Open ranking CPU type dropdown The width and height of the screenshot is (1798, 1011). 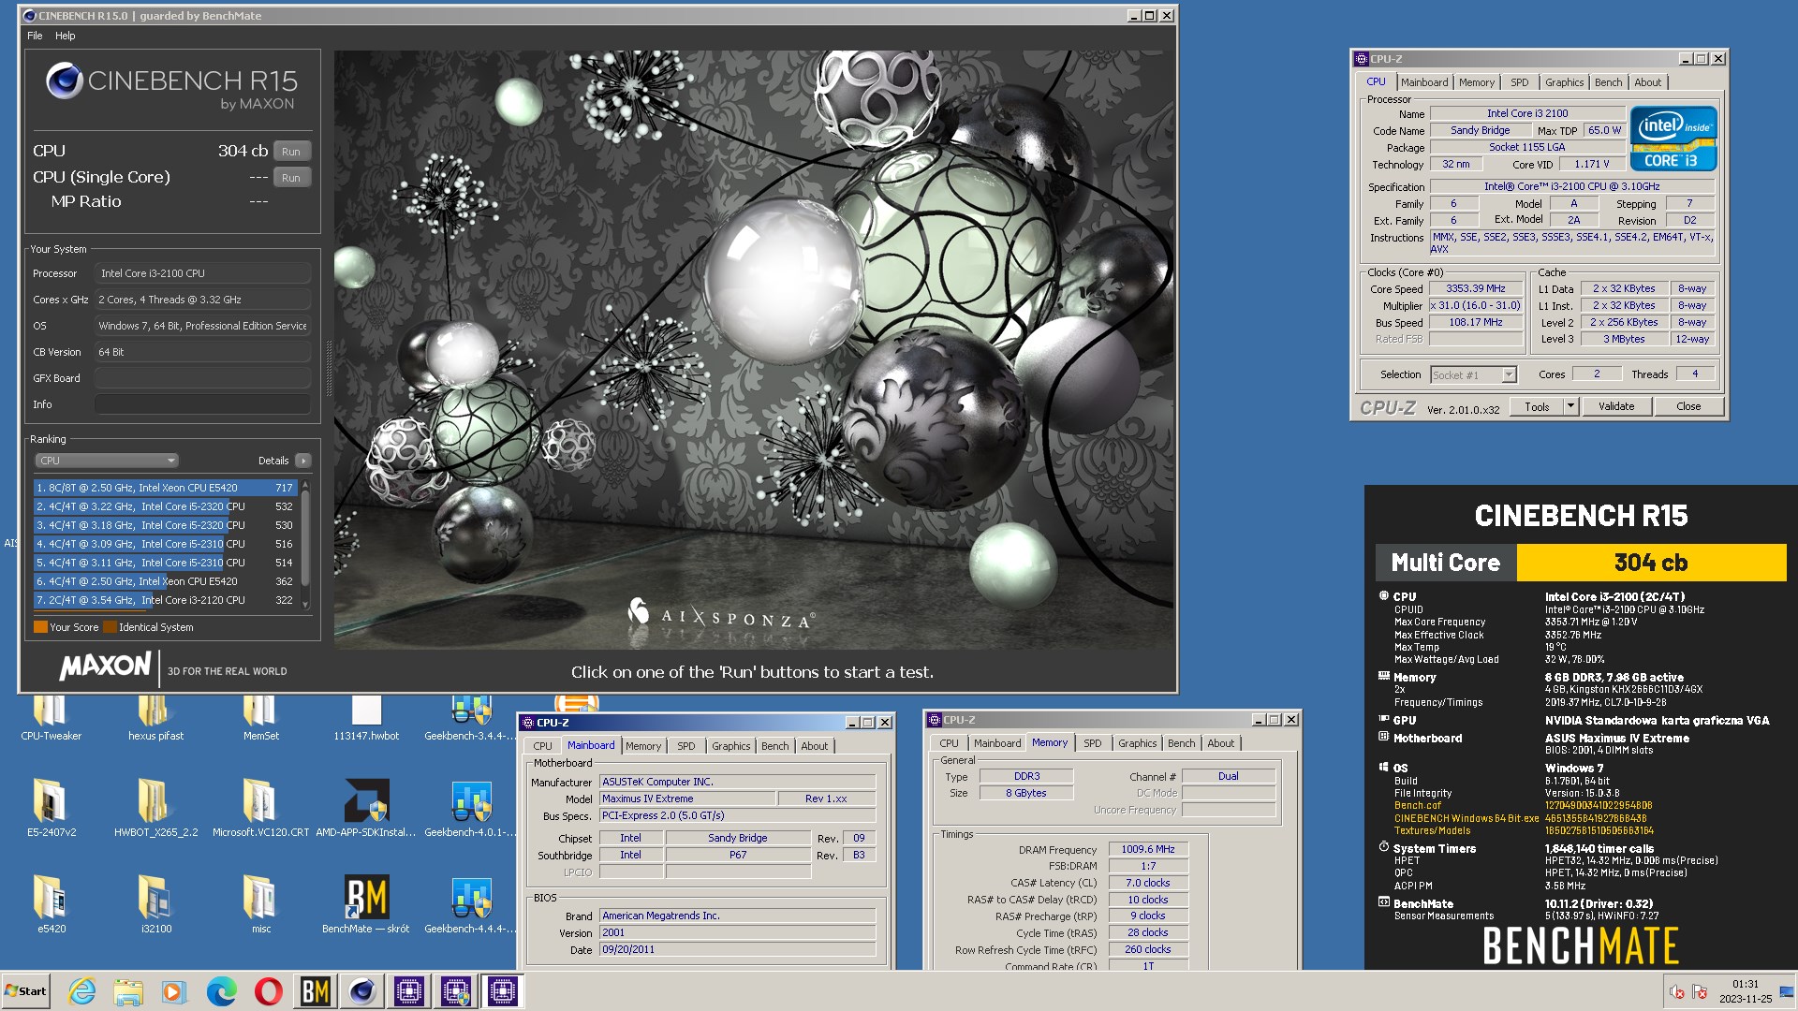point(106,461)
